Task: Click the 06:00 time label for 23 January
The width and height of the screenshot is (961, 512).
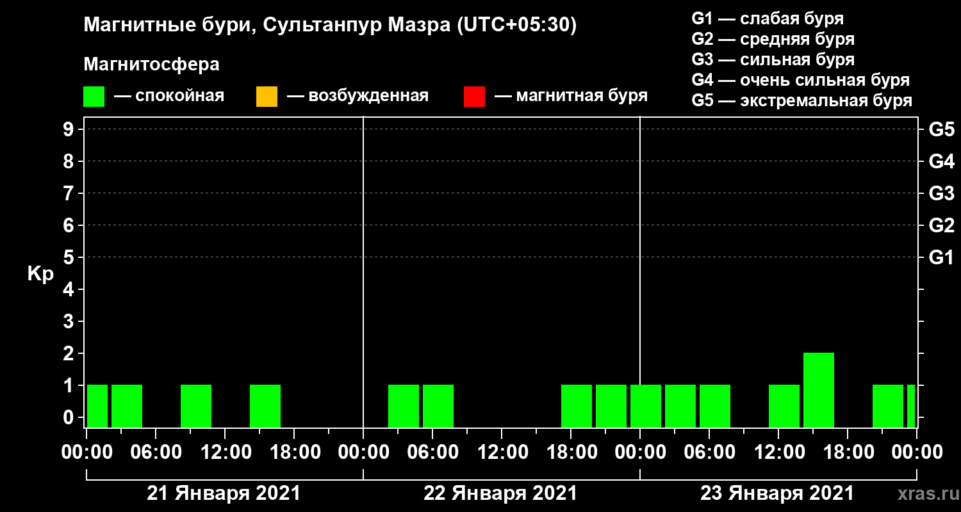Action: (x=709, y=452)
